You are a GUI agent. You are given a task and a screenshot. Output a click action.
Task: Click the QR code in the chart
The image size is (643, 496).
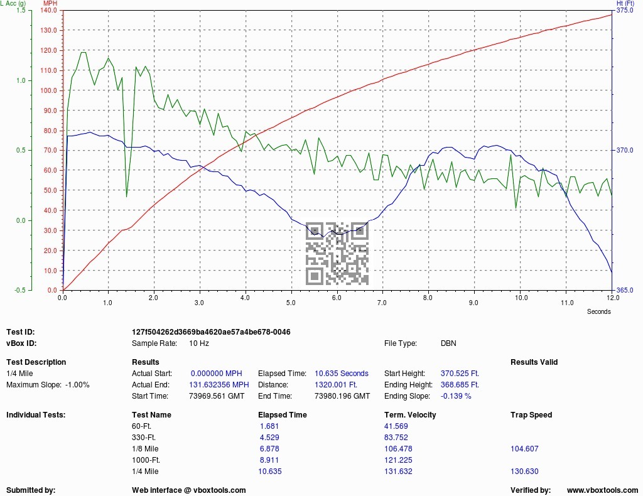(337, 254)
